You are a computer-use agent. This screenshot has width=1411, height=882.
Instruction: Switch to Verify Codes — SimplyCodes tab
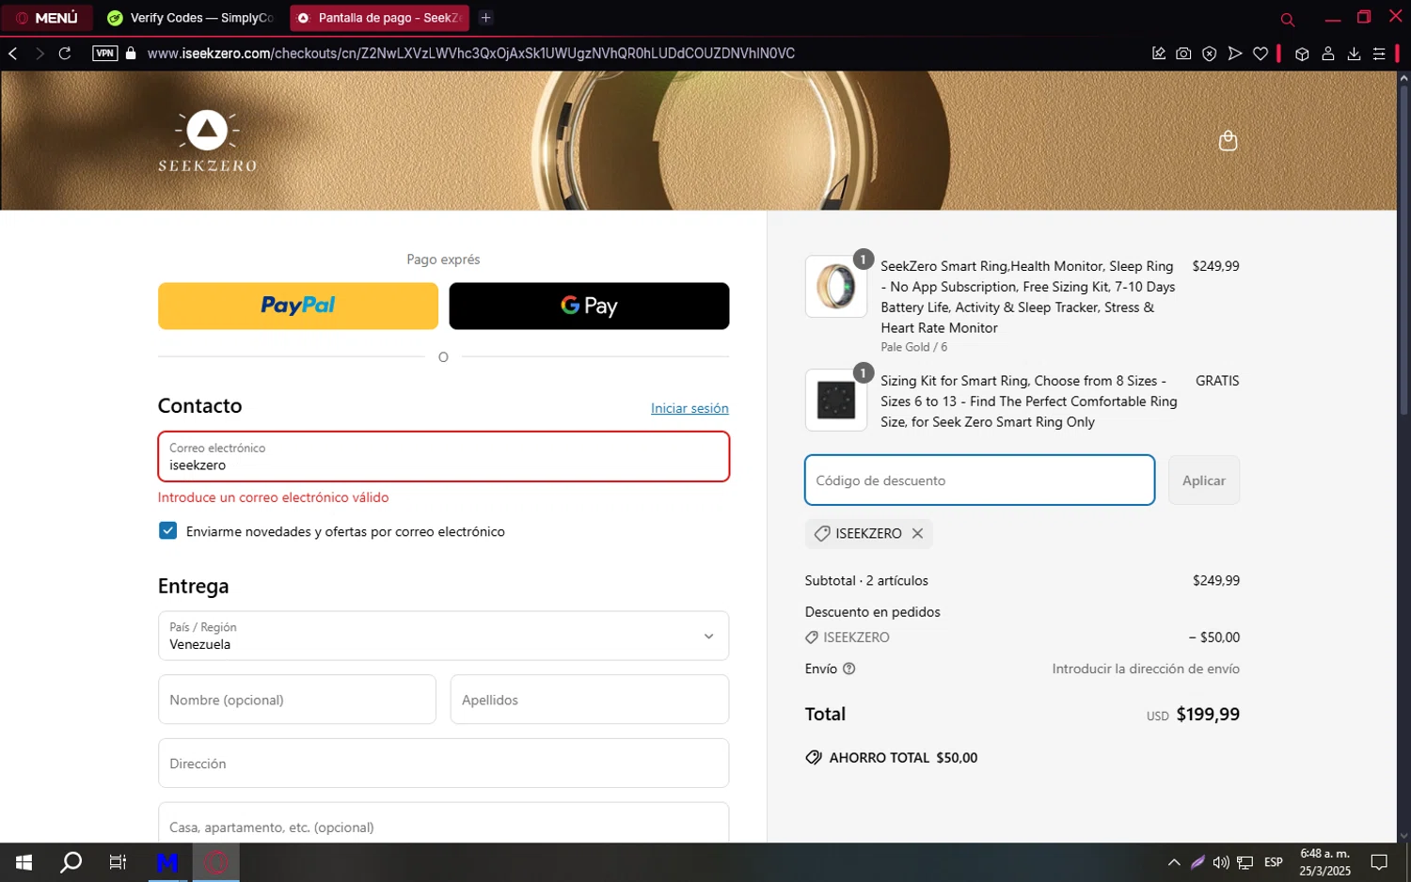pos(191,18)
